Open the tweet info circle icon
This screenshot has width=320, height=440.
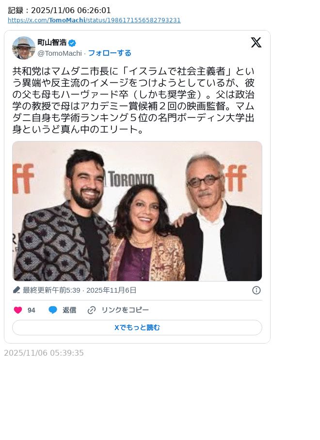tap(256, 290)
